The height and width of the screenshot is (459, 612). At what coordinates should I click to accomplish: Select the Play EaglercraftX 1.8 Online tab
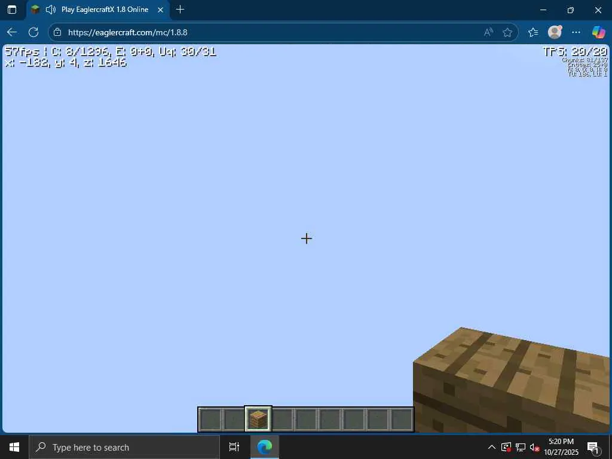(98, 10)
